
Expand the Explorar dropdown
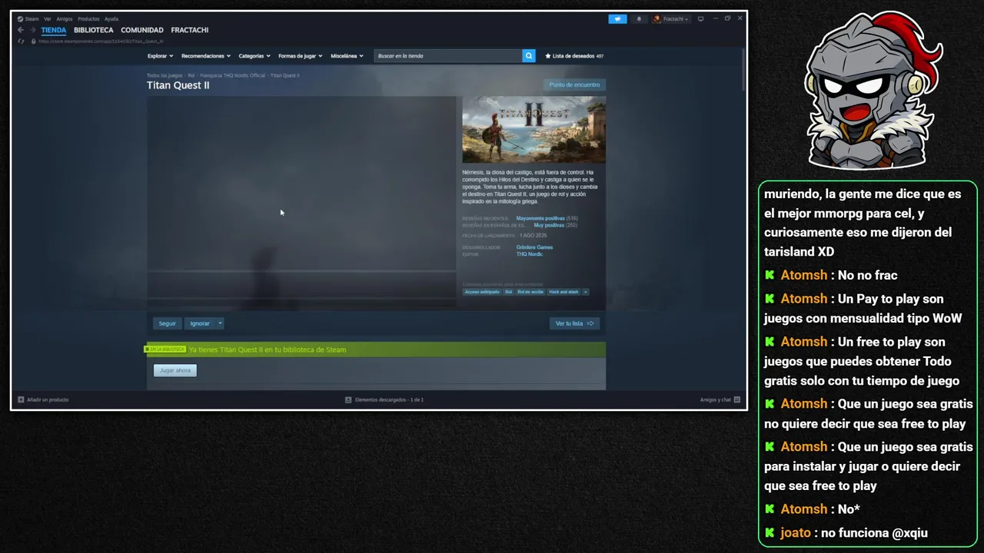coord(160,56)
